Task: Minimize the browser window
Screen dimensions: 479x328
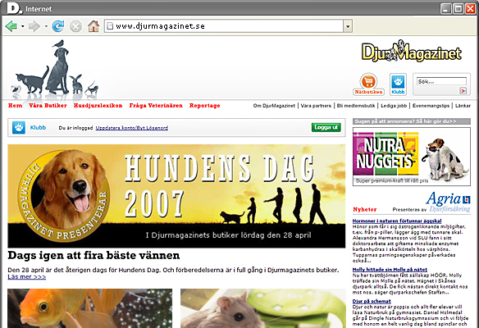Action: point(445,8)
